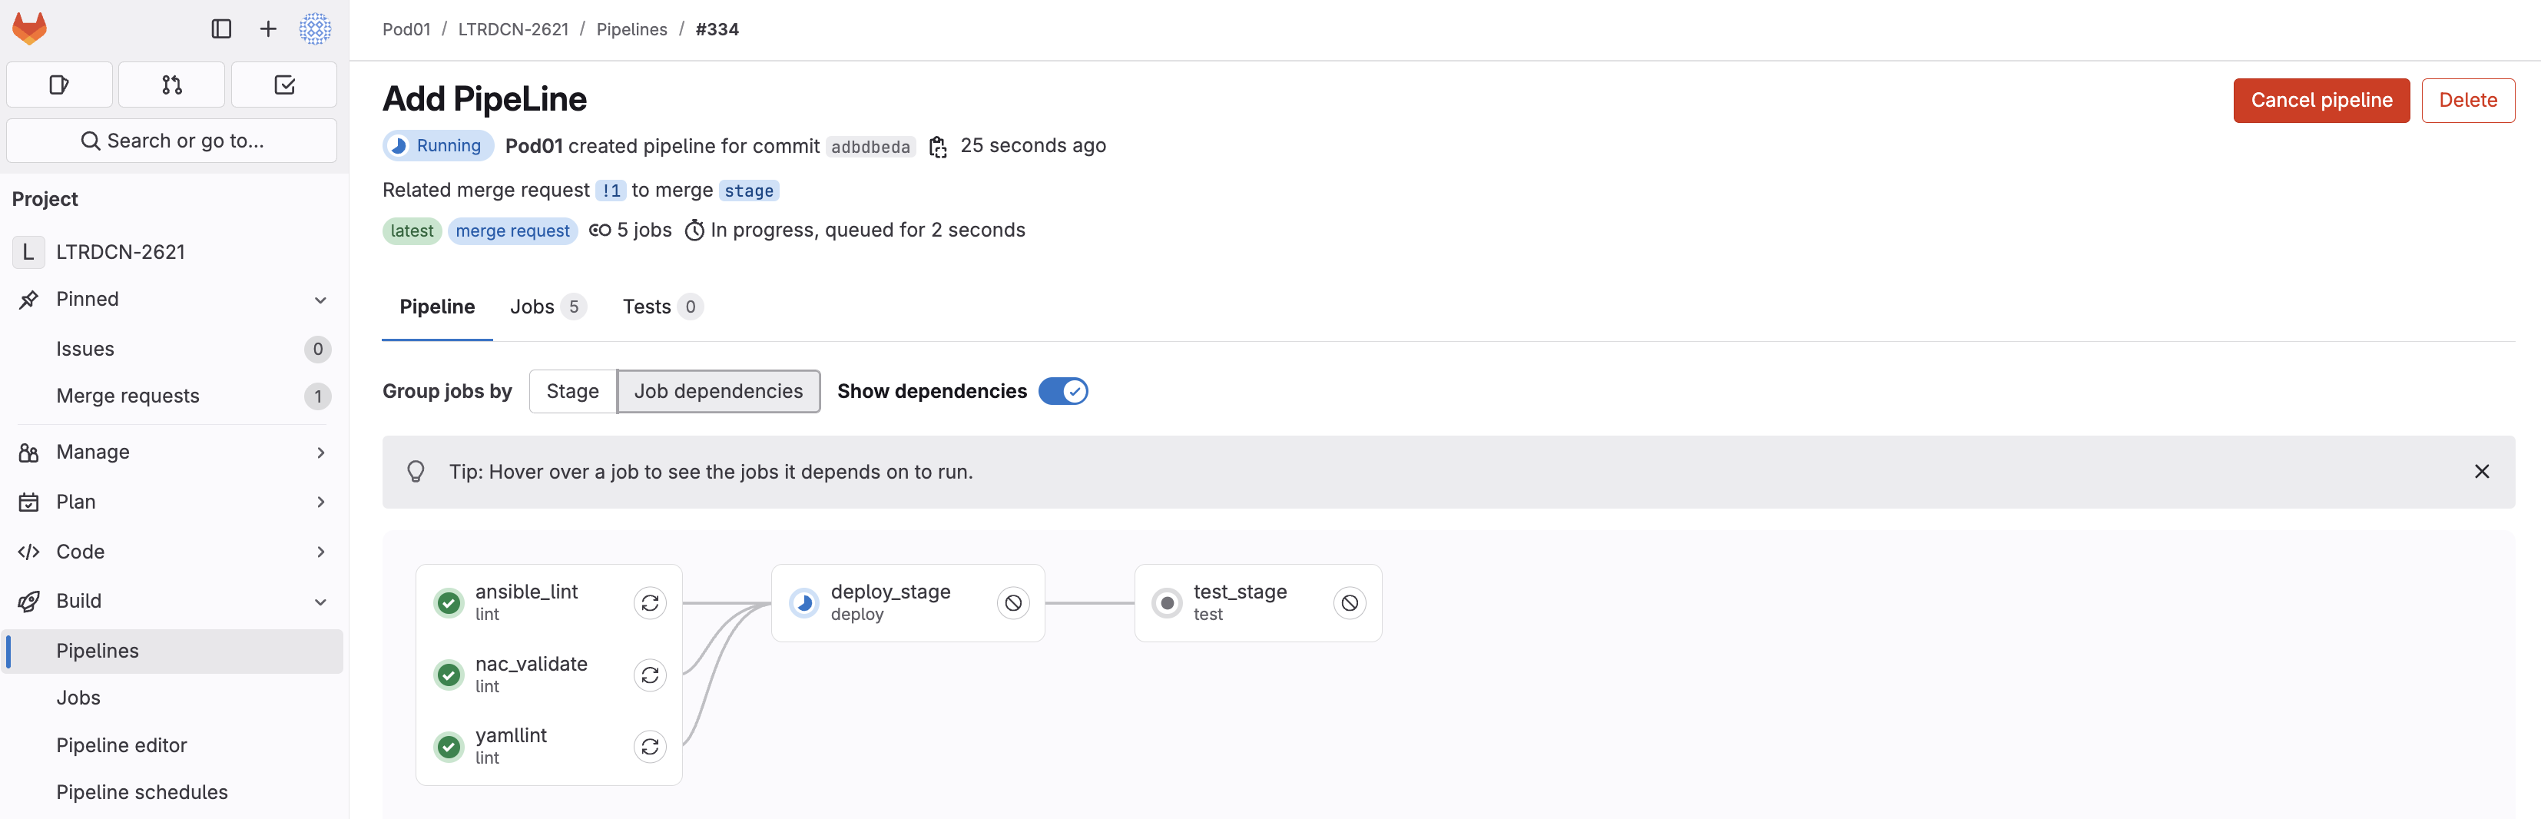Toggle the sidebar collapse icon
This screenshot has width=2541, height=819.
click(x=221, y=28)
